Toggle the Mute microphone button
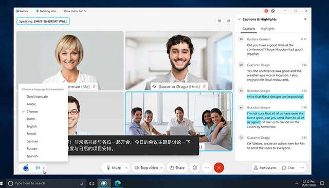The width and height of the screenshot is (329, 188). [x=114, y=167]
